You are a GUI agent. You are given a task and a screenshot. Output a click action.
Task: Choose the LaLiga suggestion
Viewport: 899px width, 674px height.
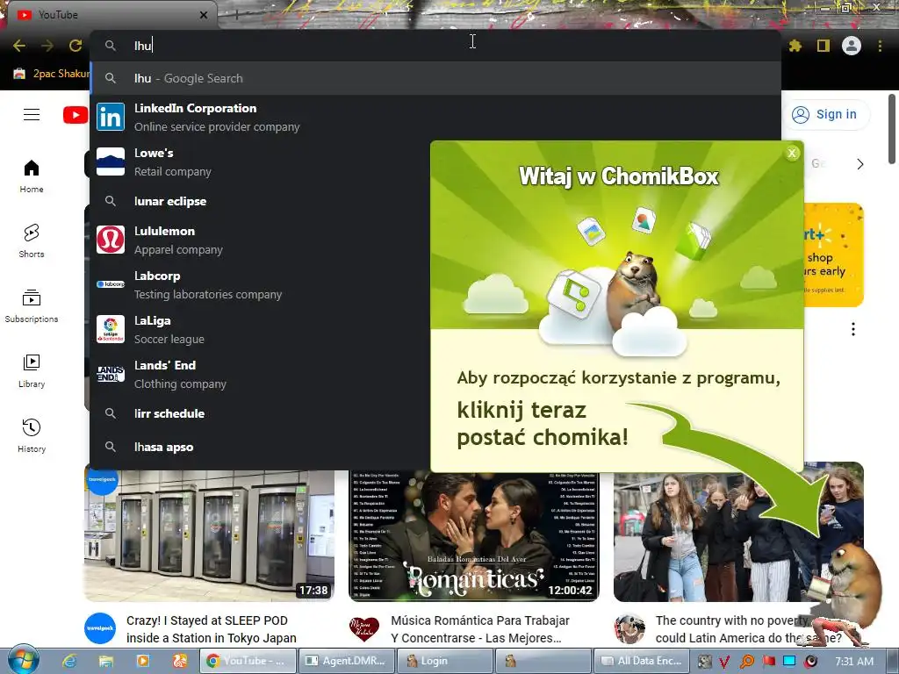point(261,330)
